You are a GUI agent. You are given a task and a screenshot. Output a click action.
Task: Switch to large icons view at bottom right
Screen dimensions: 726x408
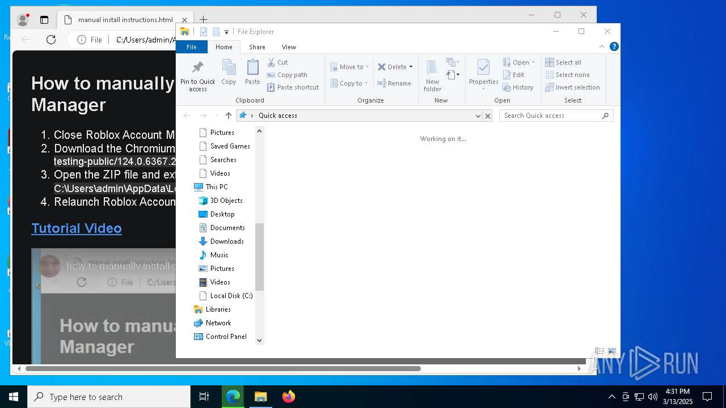coord(611,351)
